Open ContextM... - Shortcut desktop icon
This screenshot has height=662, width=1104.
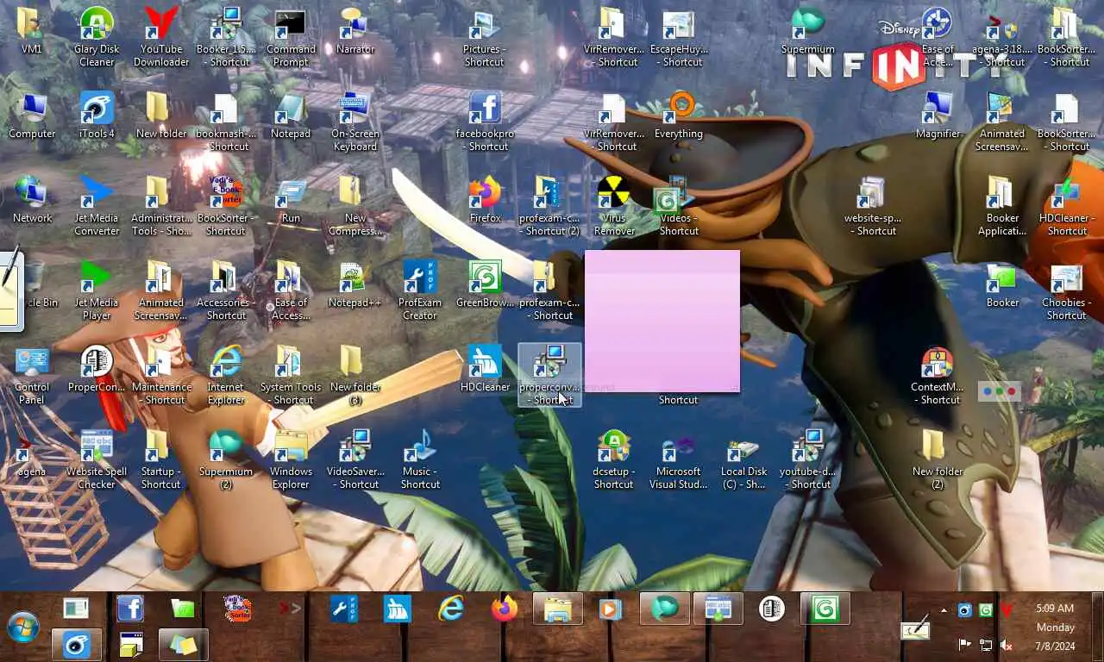938,375
